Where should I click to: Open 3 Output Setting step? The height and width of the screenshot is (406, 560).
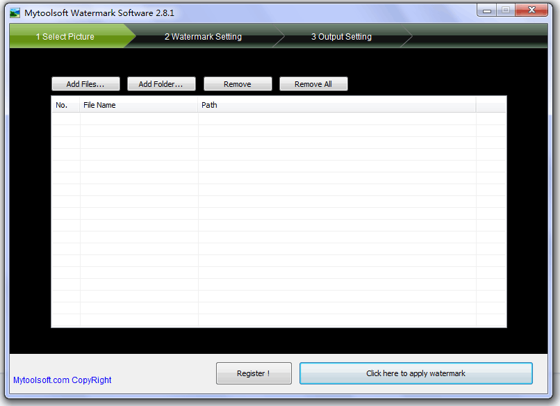coord(341,36)
